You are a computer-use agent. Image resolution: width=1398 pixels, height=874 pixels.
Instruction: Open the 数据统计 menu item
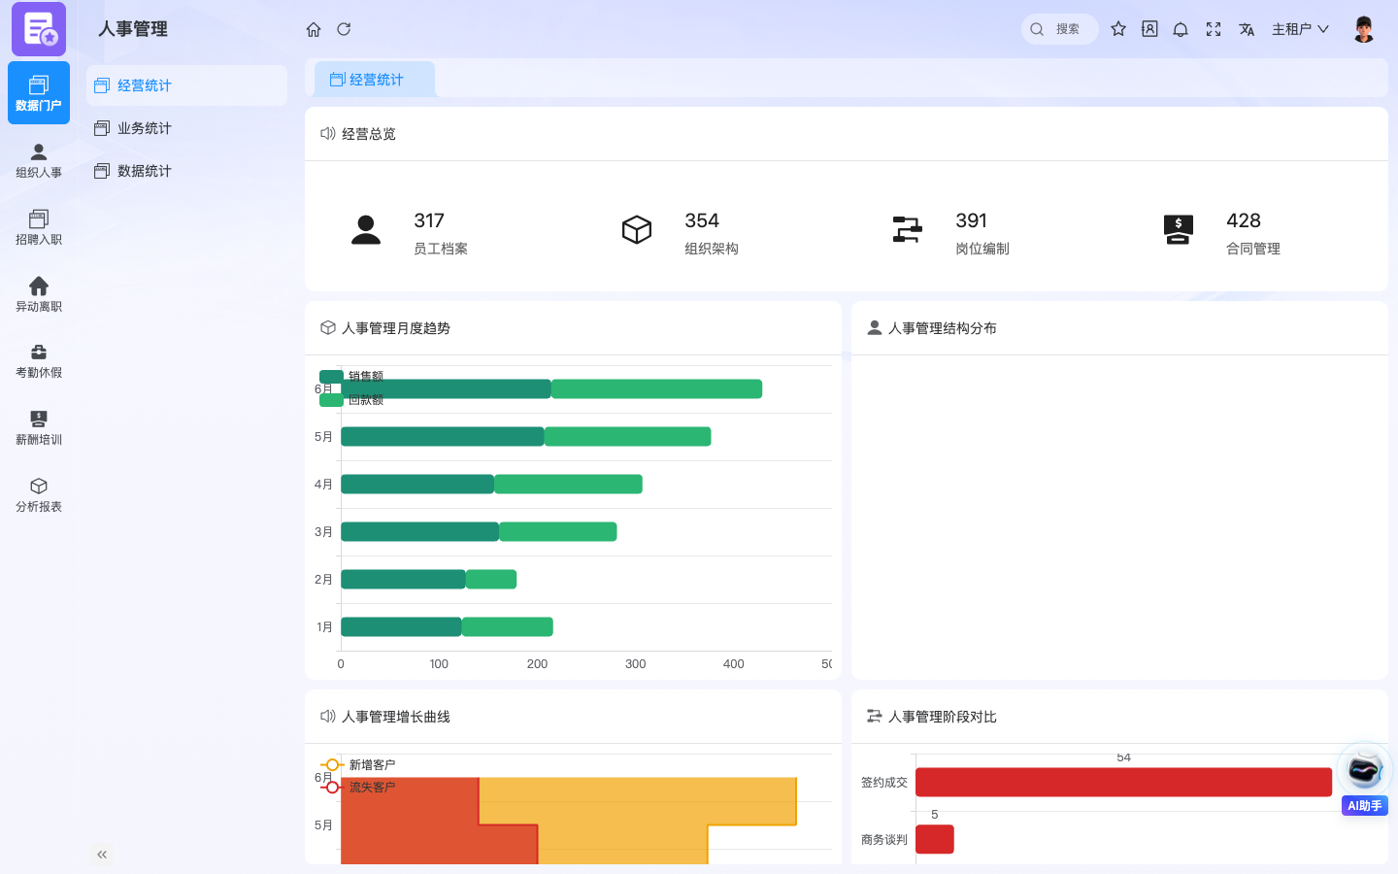pos(186,171)
